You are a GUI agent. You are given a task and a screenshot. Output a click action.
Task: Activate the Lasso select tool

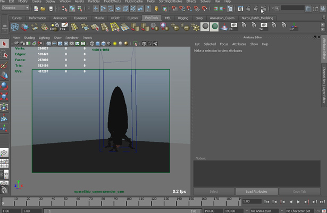[x=4, y=54]
